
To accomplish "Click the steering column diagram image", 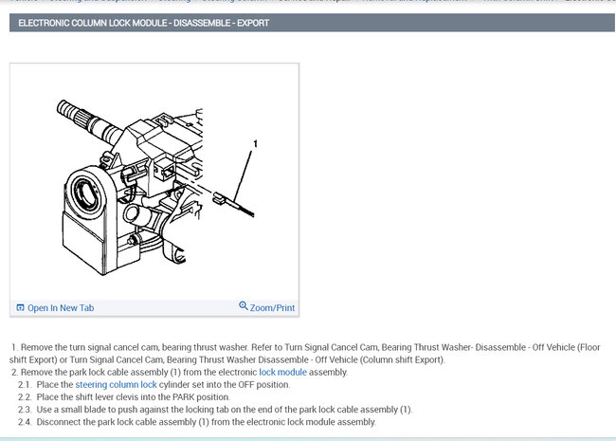I will 154,181.
